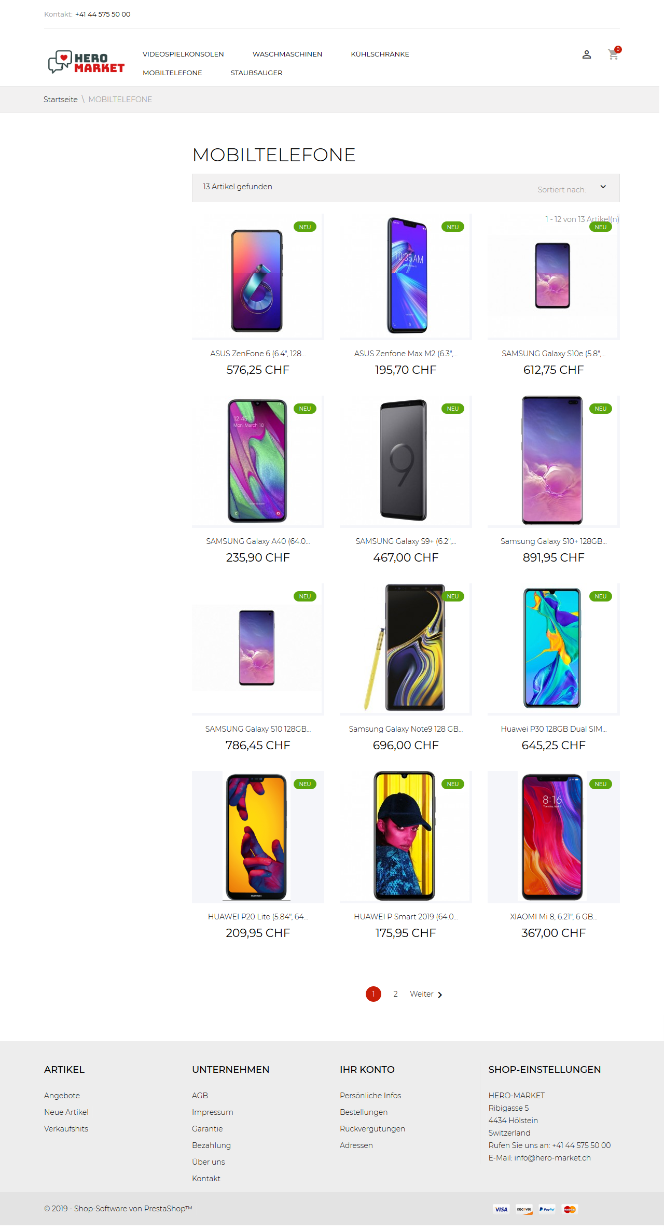The width and height of the screenshot is (664, 1231).
Task: Click the Mastercard payment icon
Action: tap(570, 1209)
